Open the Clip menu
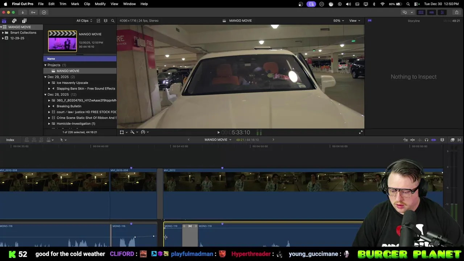This screenshot has width=464, height=261. (x=87, y=4)
